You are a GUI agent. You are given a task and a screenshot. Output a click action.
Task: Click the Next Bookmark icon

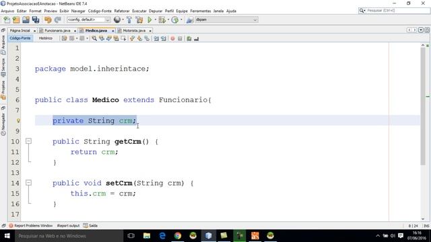click(139, 39)
